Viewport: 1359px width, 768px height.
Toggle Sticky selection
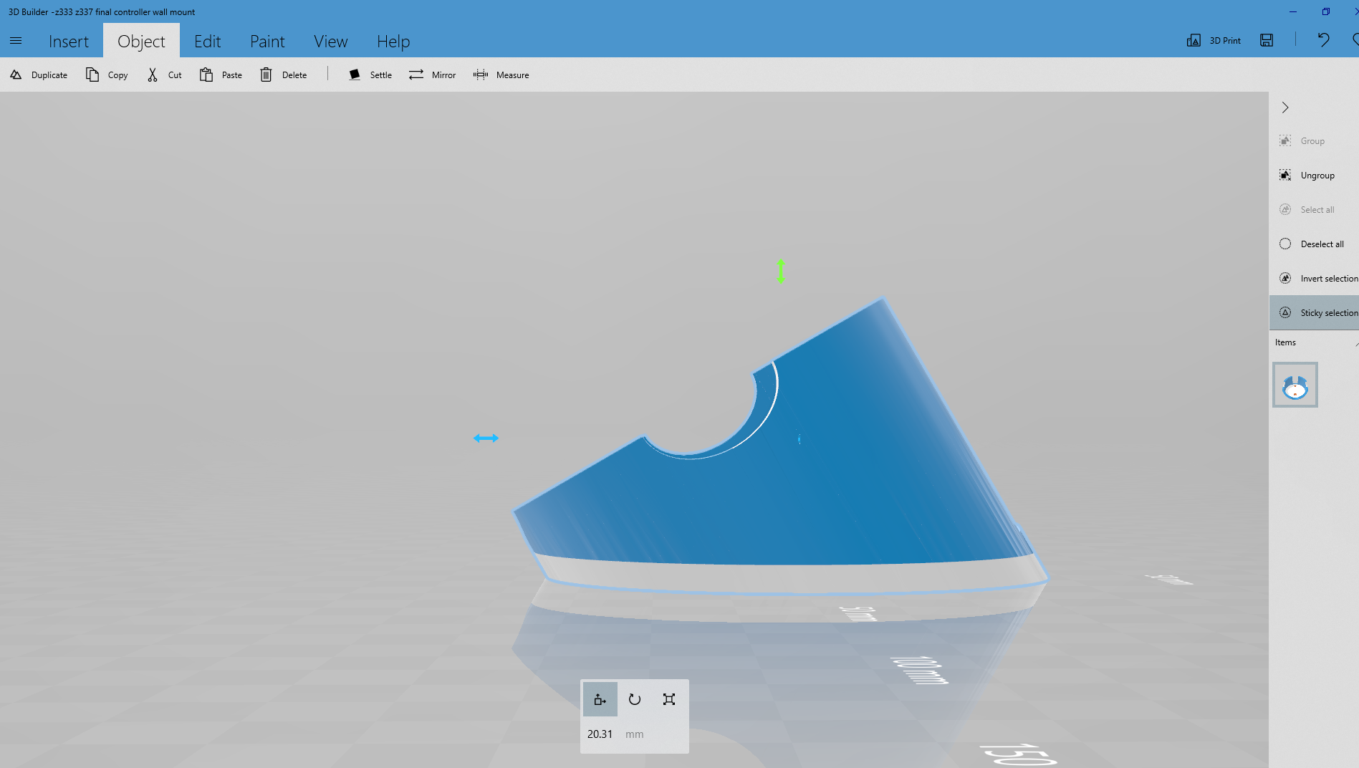[x=1314, y=312]
